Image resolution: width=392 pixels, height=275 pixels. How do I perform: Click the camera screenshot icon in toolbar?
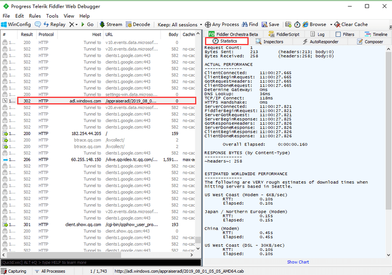click(288, 24)
